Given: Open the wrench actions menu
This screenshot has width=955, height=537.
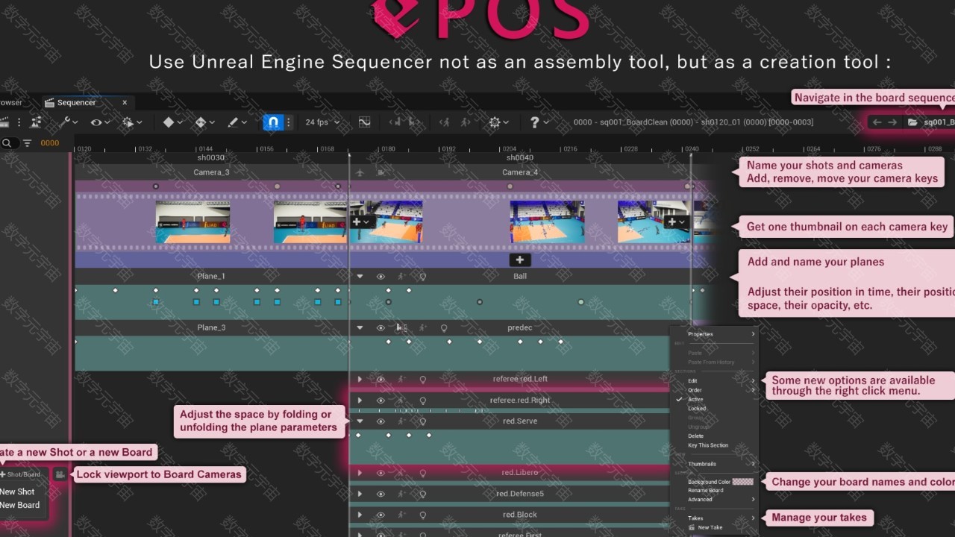Looking at the screenshot, I should [x=68, y=122].
